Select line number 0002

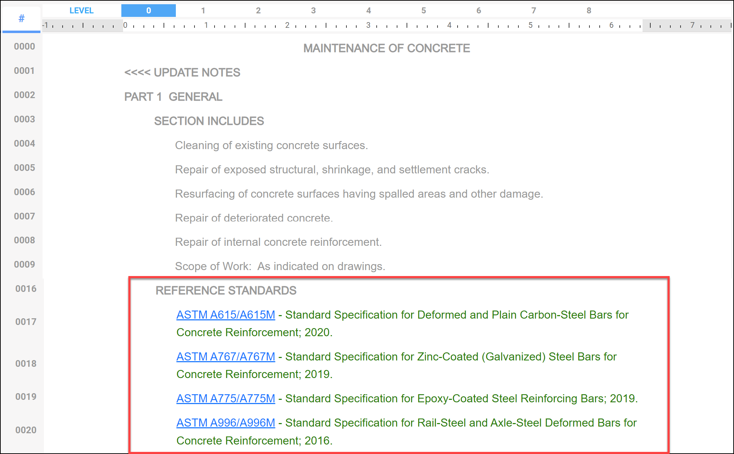click(x=24, y=95)
